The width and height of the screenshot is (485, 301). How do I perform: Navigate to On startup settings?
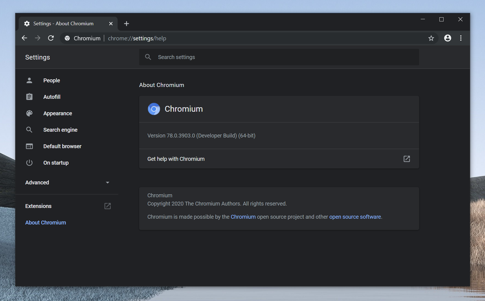pos(56,163)
